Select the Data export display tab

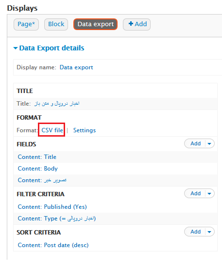pos(95,24)
